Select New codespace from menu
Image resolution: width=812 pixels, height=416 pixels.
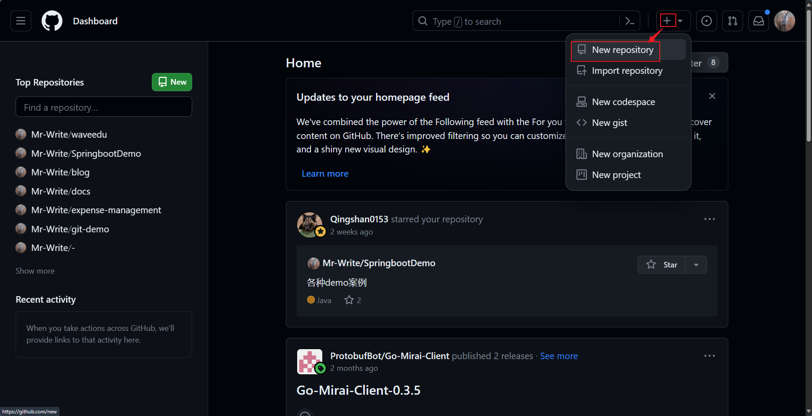click(628, 102)
